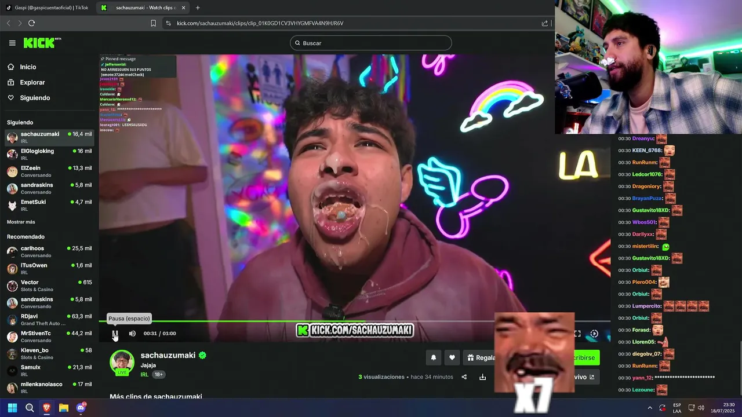
Task: Click the Brave browser taskbar icon
Action: [x=46, y=408]
